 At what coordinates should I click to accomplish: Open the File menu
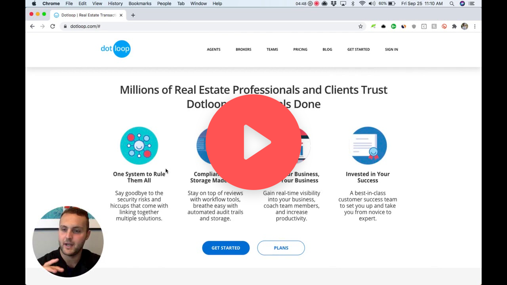click(x=69, y=4)
